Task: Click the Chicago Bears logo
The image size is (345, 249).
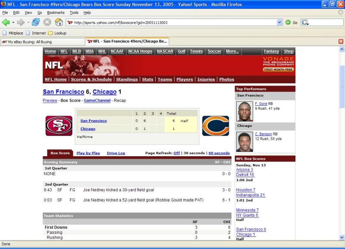Action: coord(216,126)
